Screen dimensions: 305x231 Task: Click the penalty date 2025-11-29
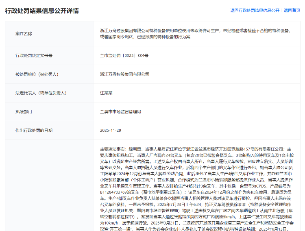(111, 131)
